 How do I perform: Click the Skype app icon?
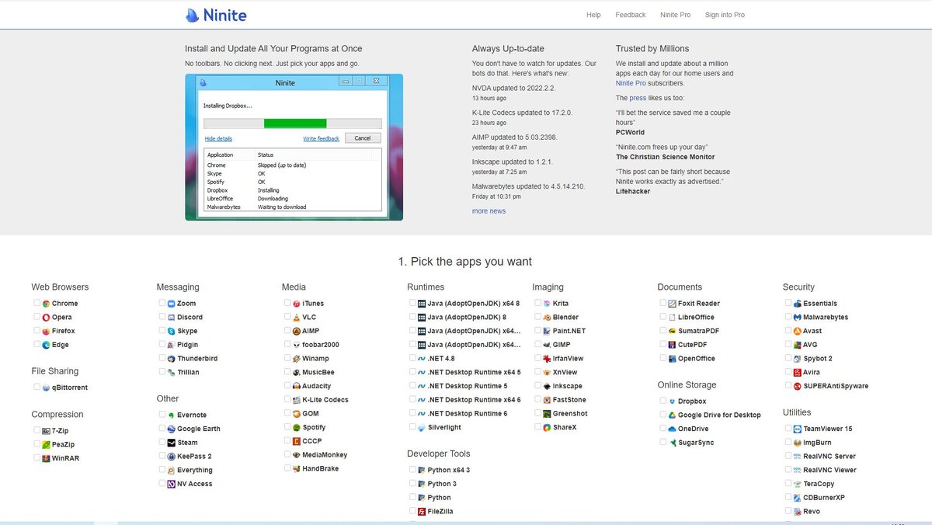tap(172, 332)
